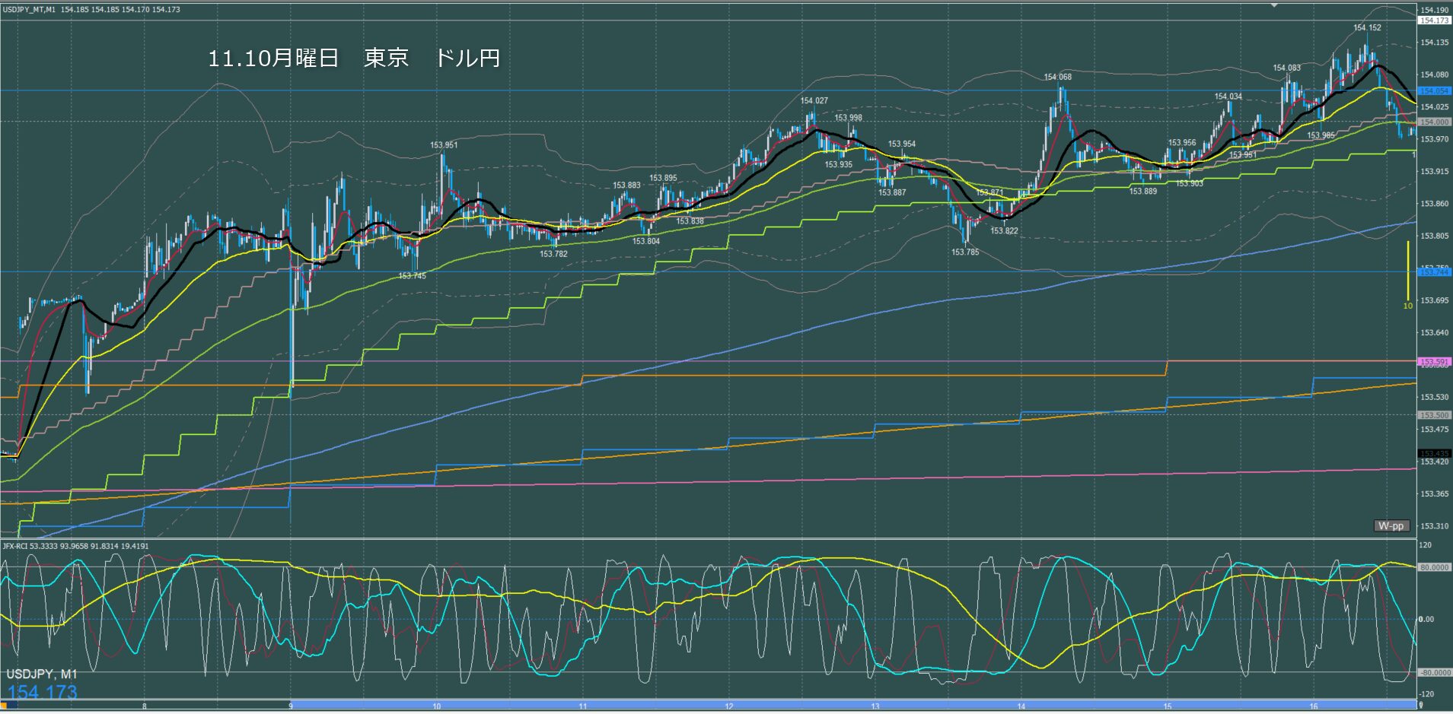This screenshot has height=714, width=1453.
Task: Click the W-pp button on the chart
Action: tap(1391, 526)
